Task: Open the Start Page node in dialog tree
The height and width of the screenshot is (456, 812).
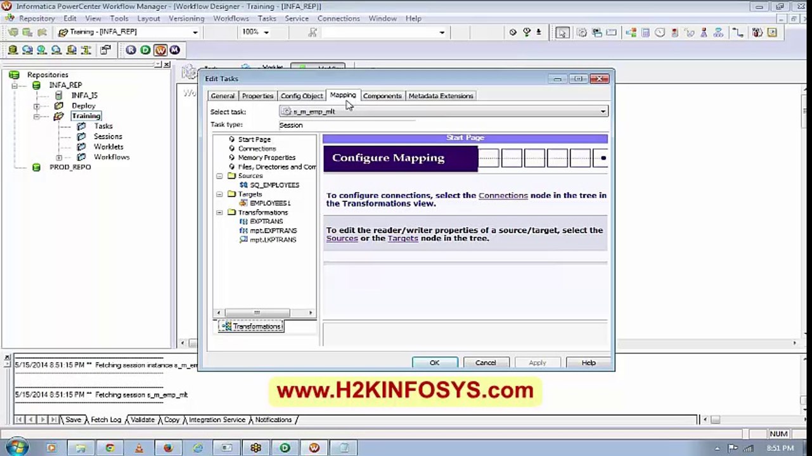Action: (x=254, y=139)
